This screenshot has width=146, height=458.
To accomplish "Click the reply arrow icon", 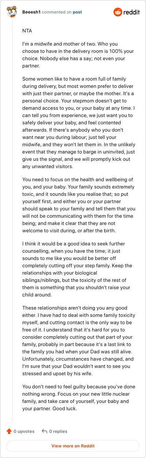I will point(45,431).
